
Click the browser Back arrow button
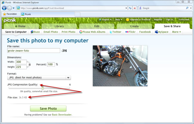[x=4, y=8]
